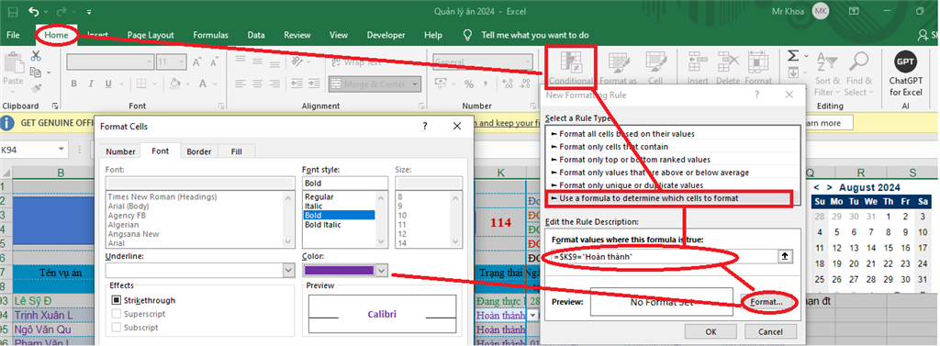This screenshot has height=346, width=940.
Task: Click the Fill Color paint bucket icon
Action: click(175, 84)
